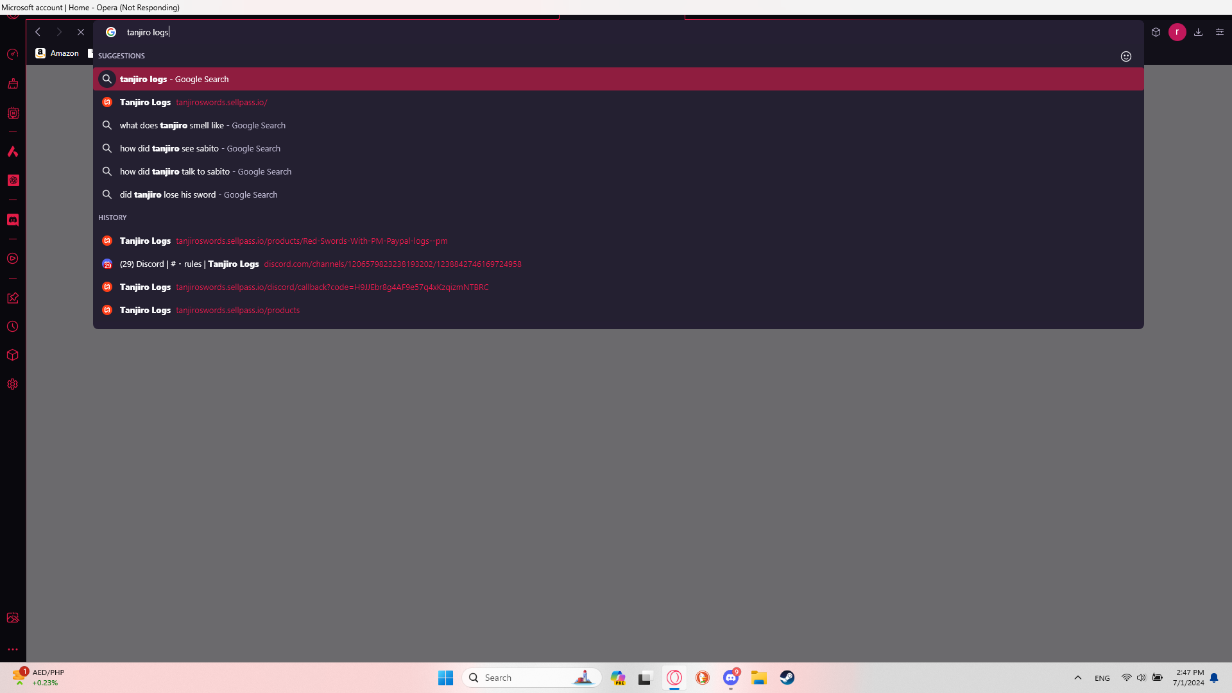Open the clock and date 2:47 PM
Screen dimensions: 1232x693
[x=1190, y=678]
